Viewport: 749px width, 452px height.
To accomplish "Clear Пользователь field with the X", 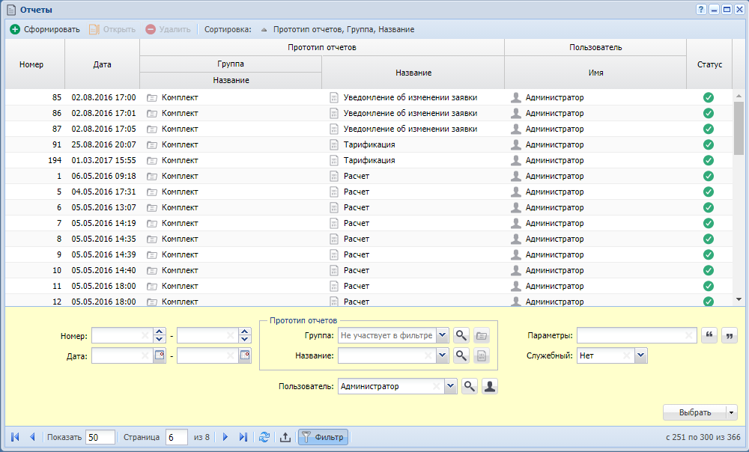I will (x=436, y=386).
